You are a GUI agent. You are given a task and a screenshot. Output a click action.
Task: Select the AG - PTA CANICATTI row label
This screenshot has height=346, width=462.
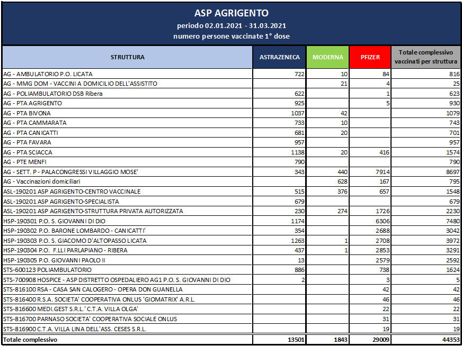[x=31, y=133]
